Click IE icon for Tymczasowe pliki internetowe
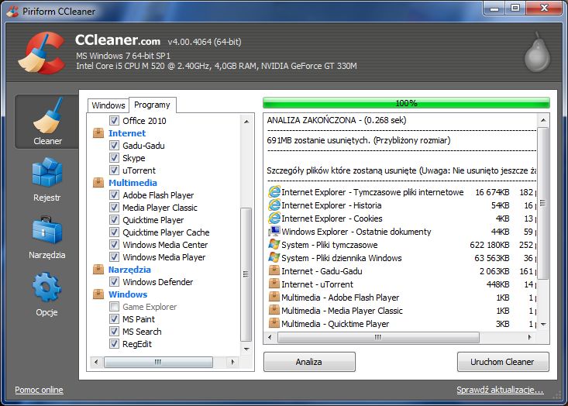568x406 pixels. tap(274, 192)
